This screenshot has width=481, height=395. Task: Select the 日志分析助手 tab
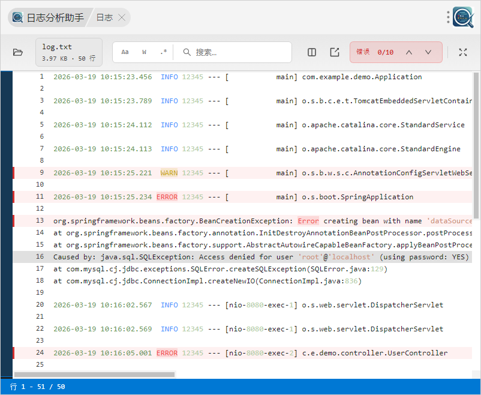[48, 17]
